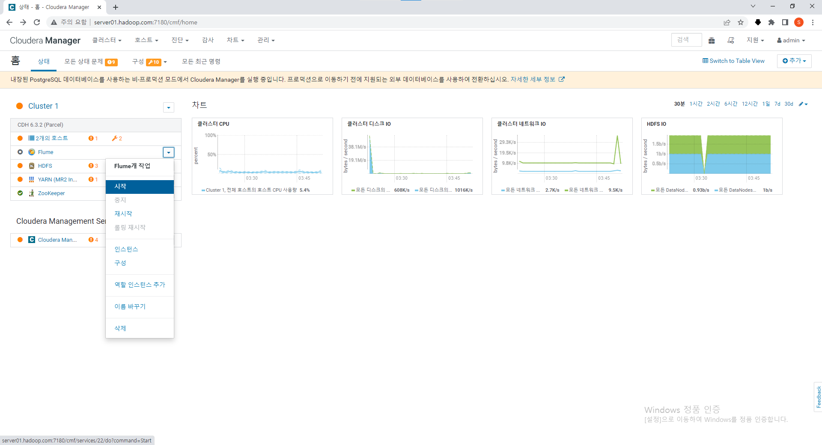Open Cloudera Management health issues badge 4
The width and height of the screenshot is (822, 445).
(x=93, y=240)
